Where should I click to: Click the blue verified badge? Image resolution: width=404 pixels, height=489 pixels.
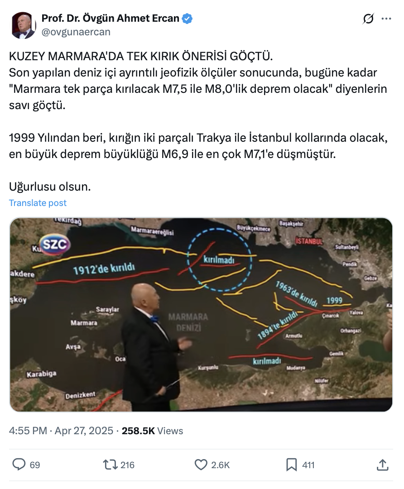(x=187, y=19)
